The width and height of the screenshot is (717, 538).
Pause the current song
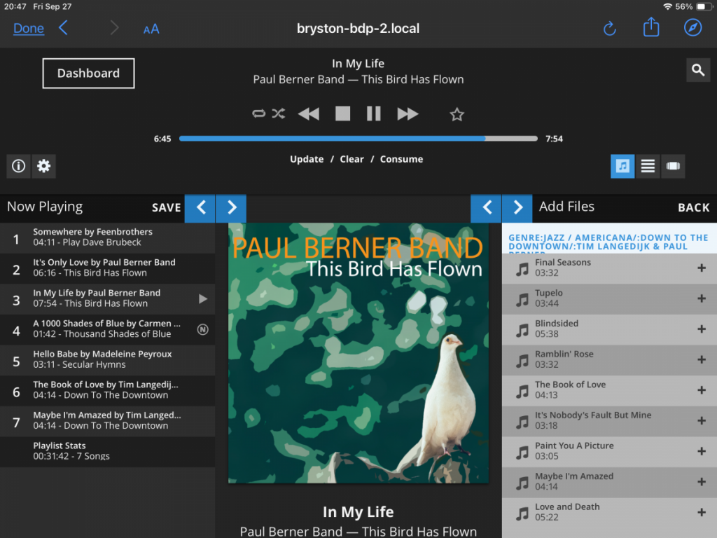click(x=374, y=113)
